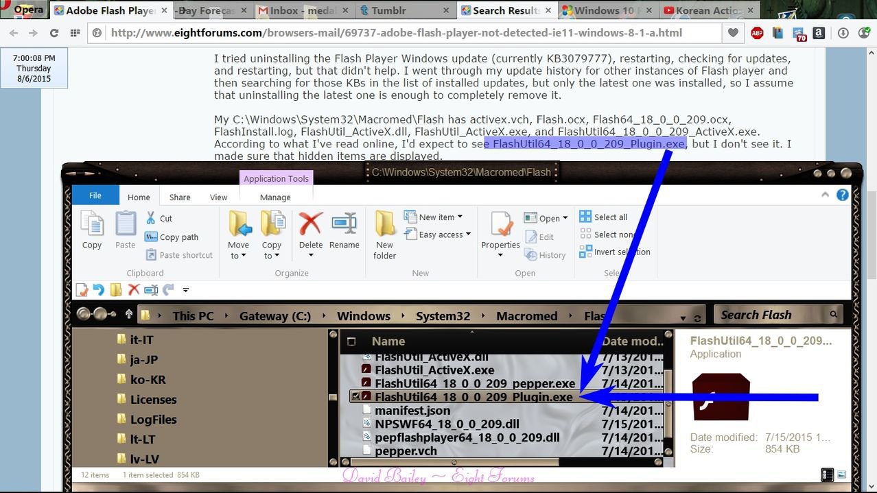Click System32 in the breadcrumb path

pyautogui.click(x=443, y=316)
